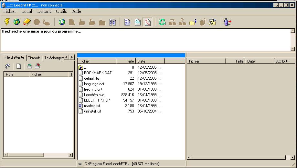The image size is (297, 168).
Task: Click the yellow folder info icon
Action: pyautogui.click(x=193, y=22)
